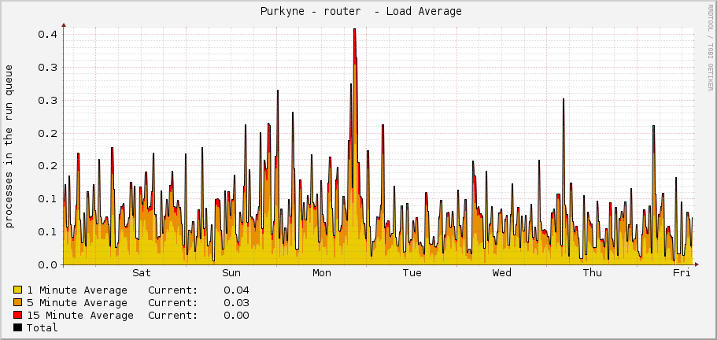Select the "1 Minute Average" legend label

76,290
